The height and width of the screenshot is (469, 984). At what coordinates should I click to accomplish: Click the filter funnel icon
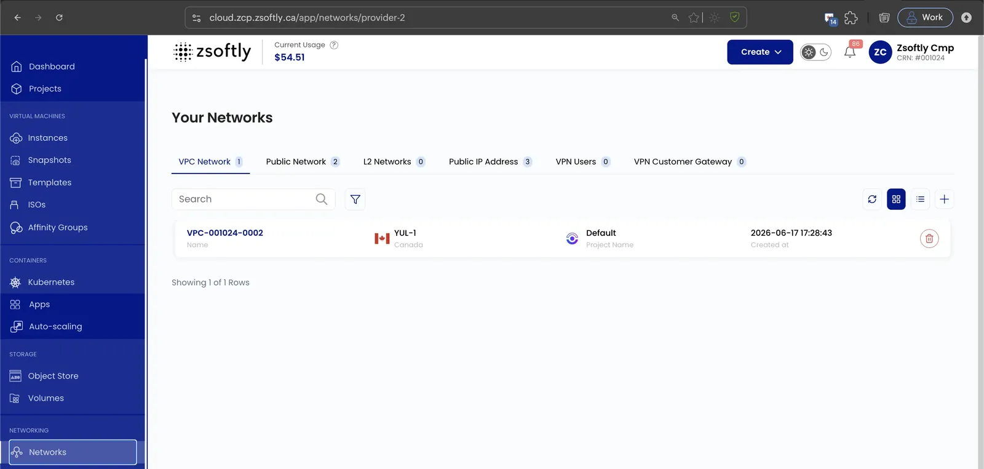click(355, 199)
